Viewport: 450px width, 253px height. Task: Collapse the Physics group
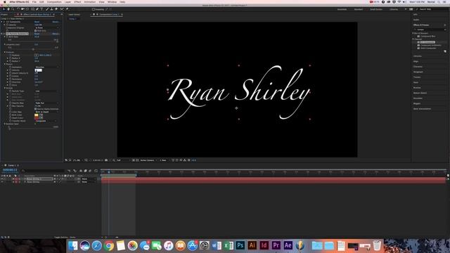[5, 64]
